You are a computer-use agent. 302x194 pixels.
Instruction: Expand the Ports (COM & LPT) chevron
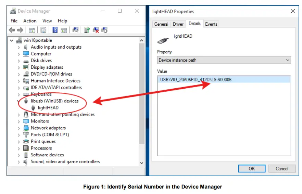(x=18, y=135)
